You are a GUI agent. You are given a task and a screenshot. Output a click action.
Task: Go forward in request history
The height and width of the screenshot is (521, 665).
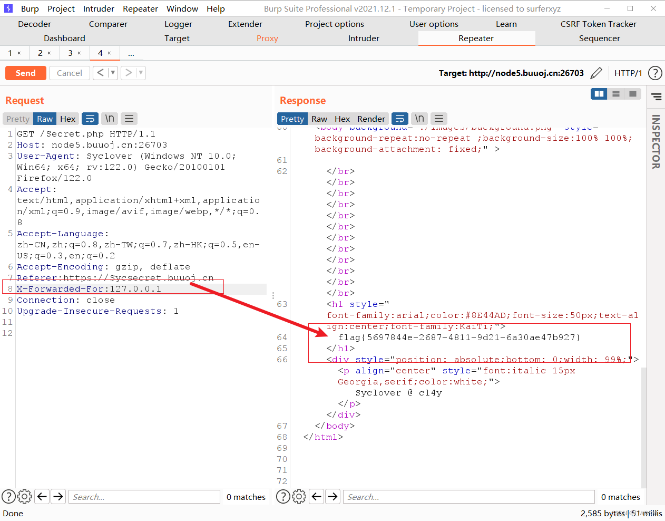pos(129,73)
